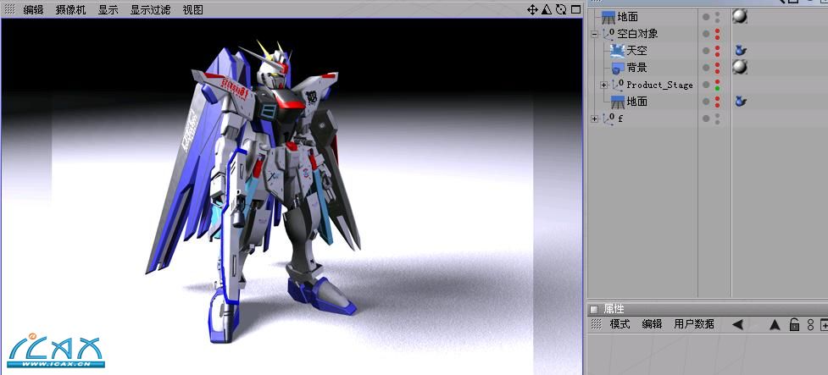Toggle editor visibility dot of sphere-tagged 地面

[x=717, y=14]
